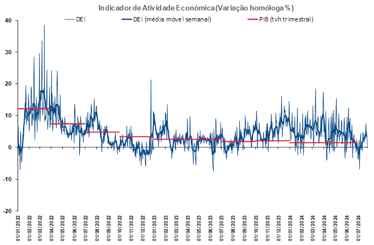Screen dimensions: 374x245
Task: Click the 40 label on the y-axis
Action: 8,21
